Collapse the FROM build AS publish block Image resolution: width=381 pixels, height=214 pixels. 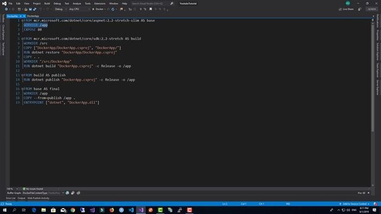(22, 75)
